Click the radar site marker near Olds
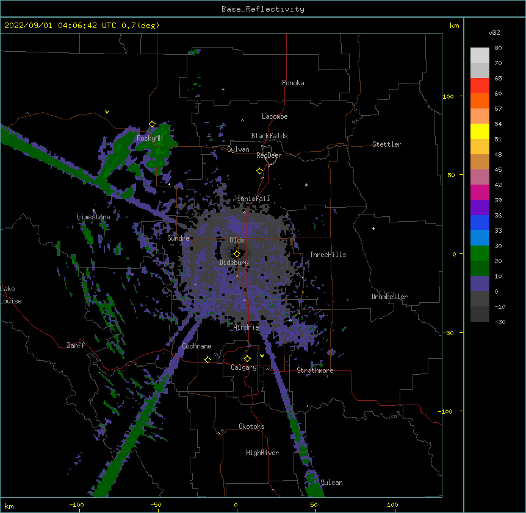Image resolution: width=526 pixels, height=513 pixels. coord(237,254)
